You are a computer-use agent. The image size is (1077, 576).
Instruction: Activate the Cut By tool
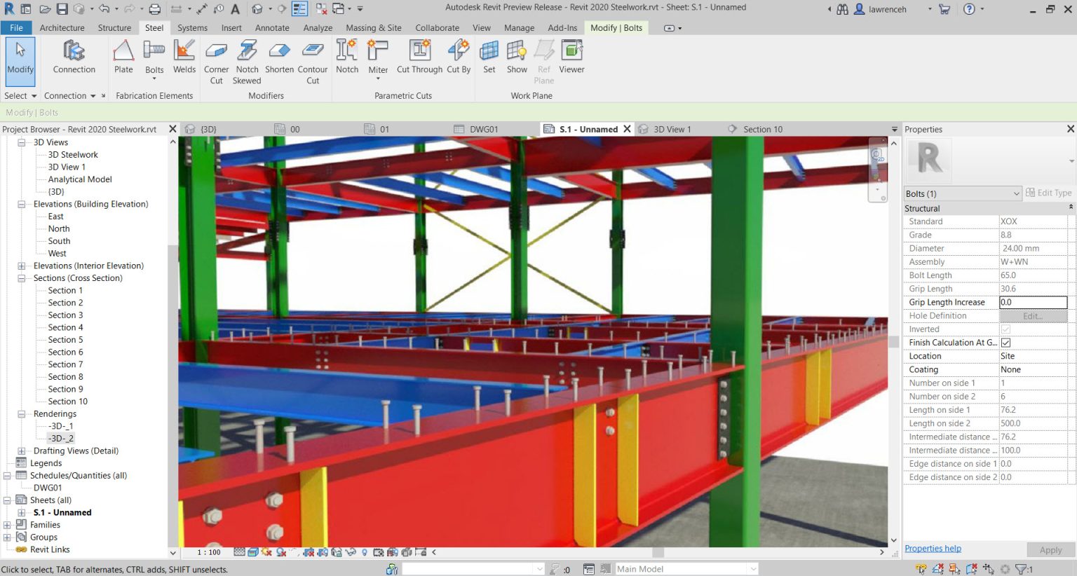point(459,57)
